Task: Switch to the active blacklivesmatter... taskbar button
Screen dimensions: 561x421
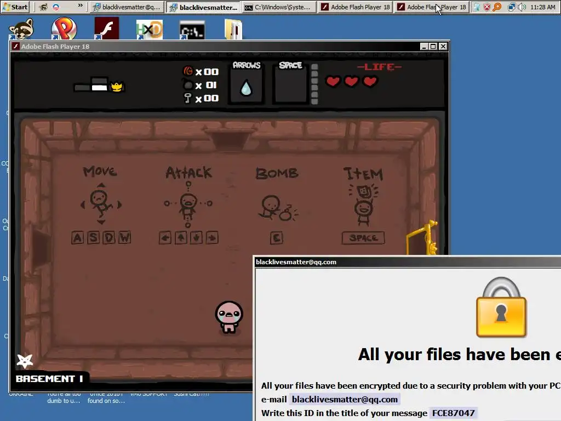Action: click(203, 7)
